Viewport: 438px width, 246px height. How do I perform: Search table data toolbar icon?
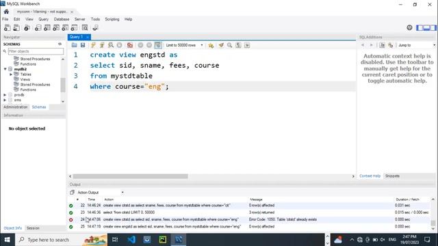tap(85, 27)
